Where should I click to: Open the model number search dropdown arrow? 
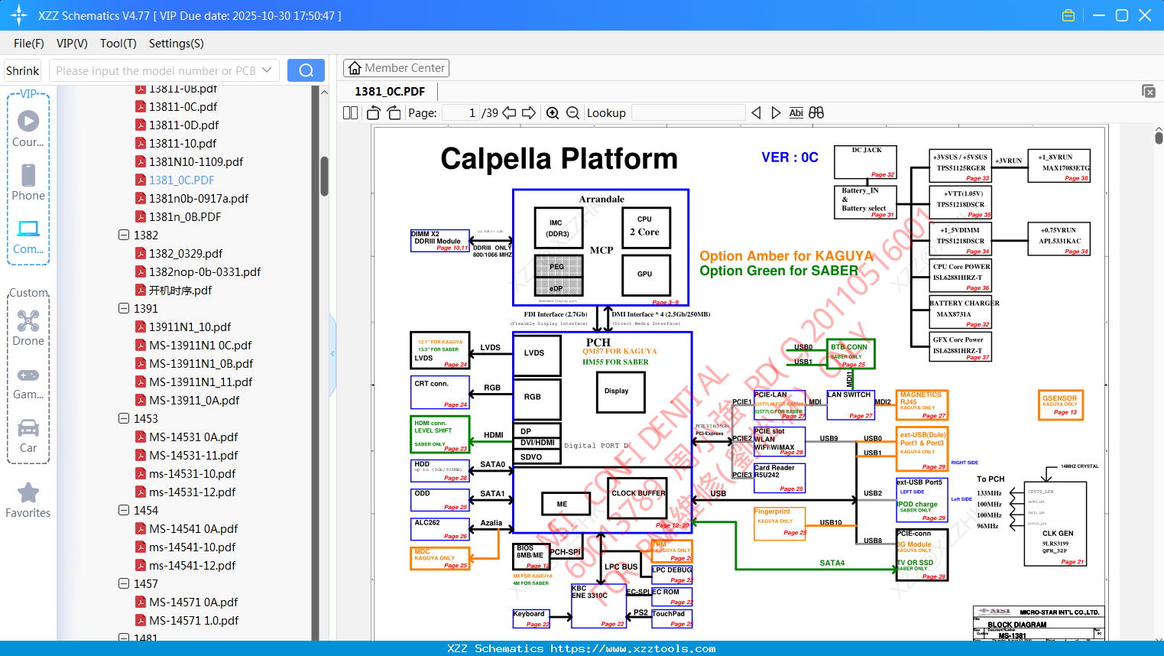pyautogui.click(x=267, y=70)
